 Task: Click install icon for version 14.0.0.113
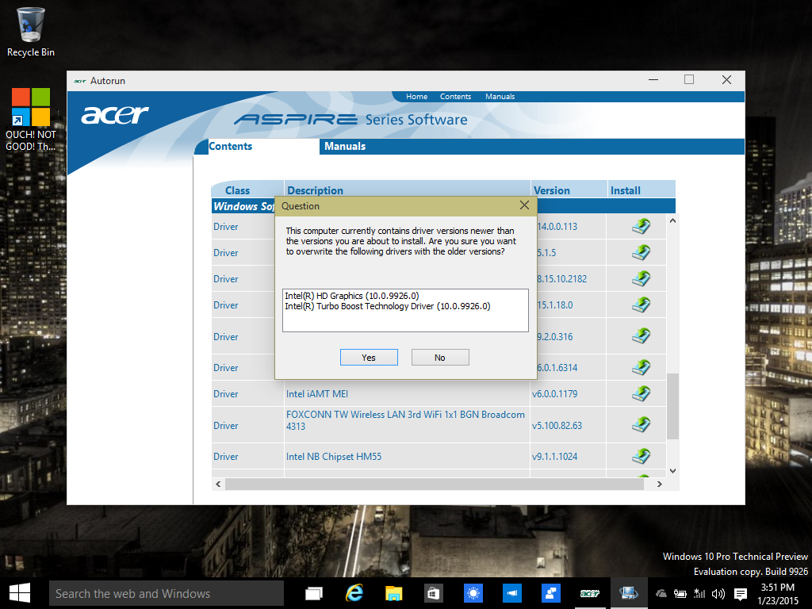point(641,226)
